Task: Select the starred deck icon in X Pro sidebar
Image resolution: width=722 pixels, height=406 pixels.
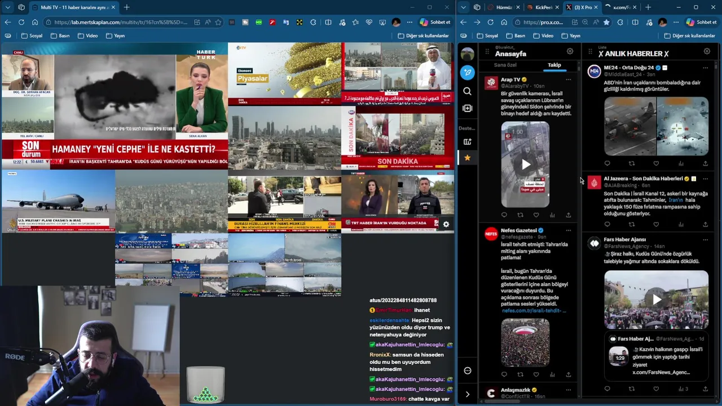Action: [x=467, y=158]
